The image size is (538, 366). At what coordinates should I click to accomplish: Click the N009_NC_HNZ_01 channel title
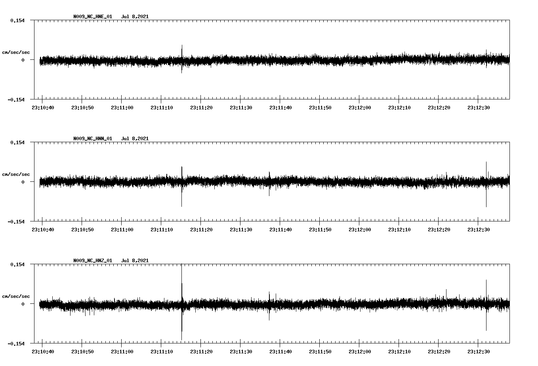click(x=93, y=261)
